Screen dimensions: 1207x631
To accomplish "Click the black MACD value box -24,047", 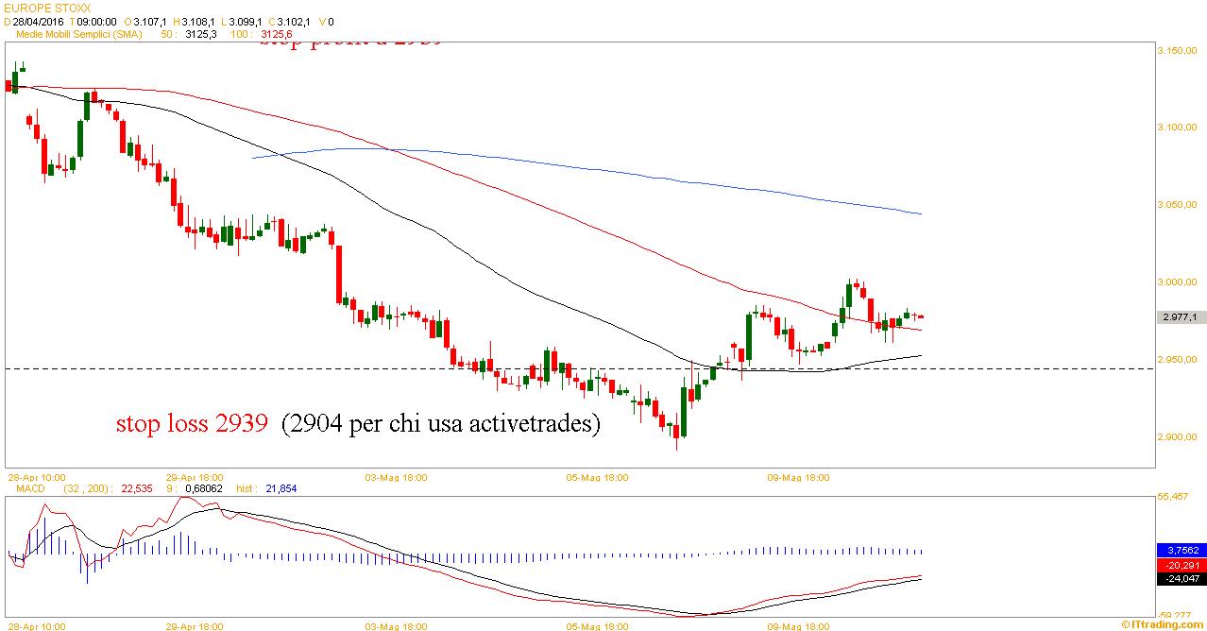I will pyautogui.click(x=1181, y=578).
